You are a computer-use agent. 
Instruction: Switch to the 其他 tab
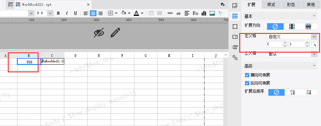(311, 5)
